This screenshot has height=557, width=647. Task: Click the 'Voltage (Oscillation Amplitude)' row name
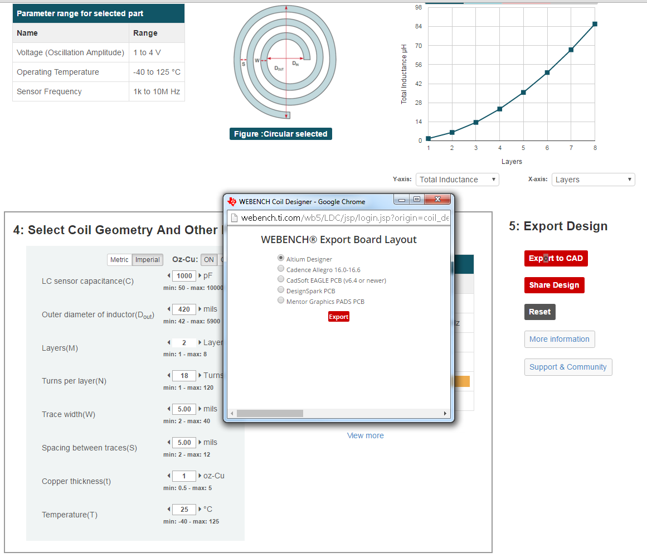tap(71, 52)
